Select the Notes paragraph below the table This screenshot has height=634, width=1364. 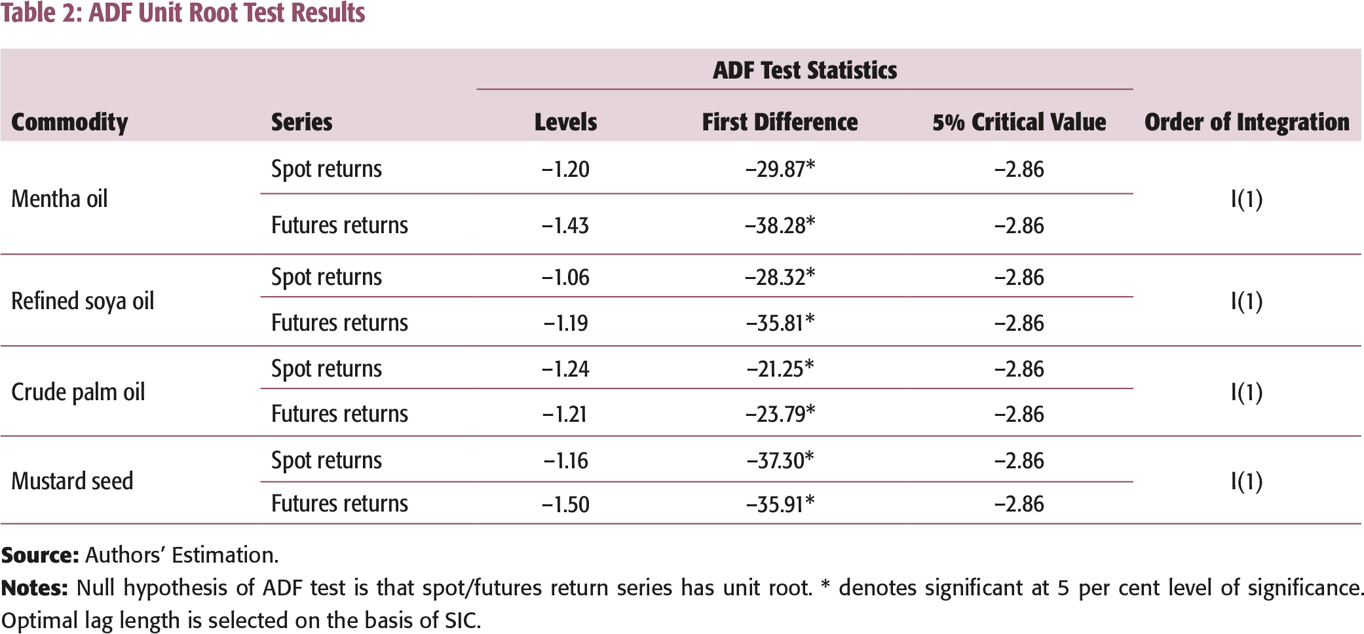681,604
